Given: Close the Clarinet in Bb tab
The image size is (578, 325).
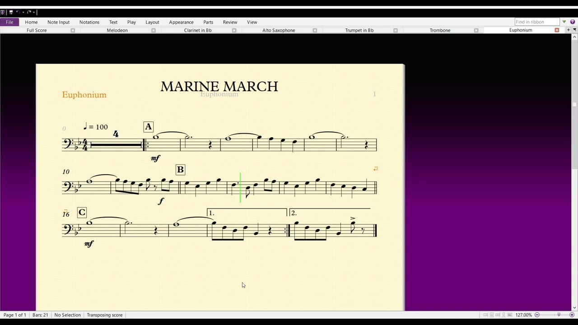Looking at the screenshot, I should click(x=234, y=30).
